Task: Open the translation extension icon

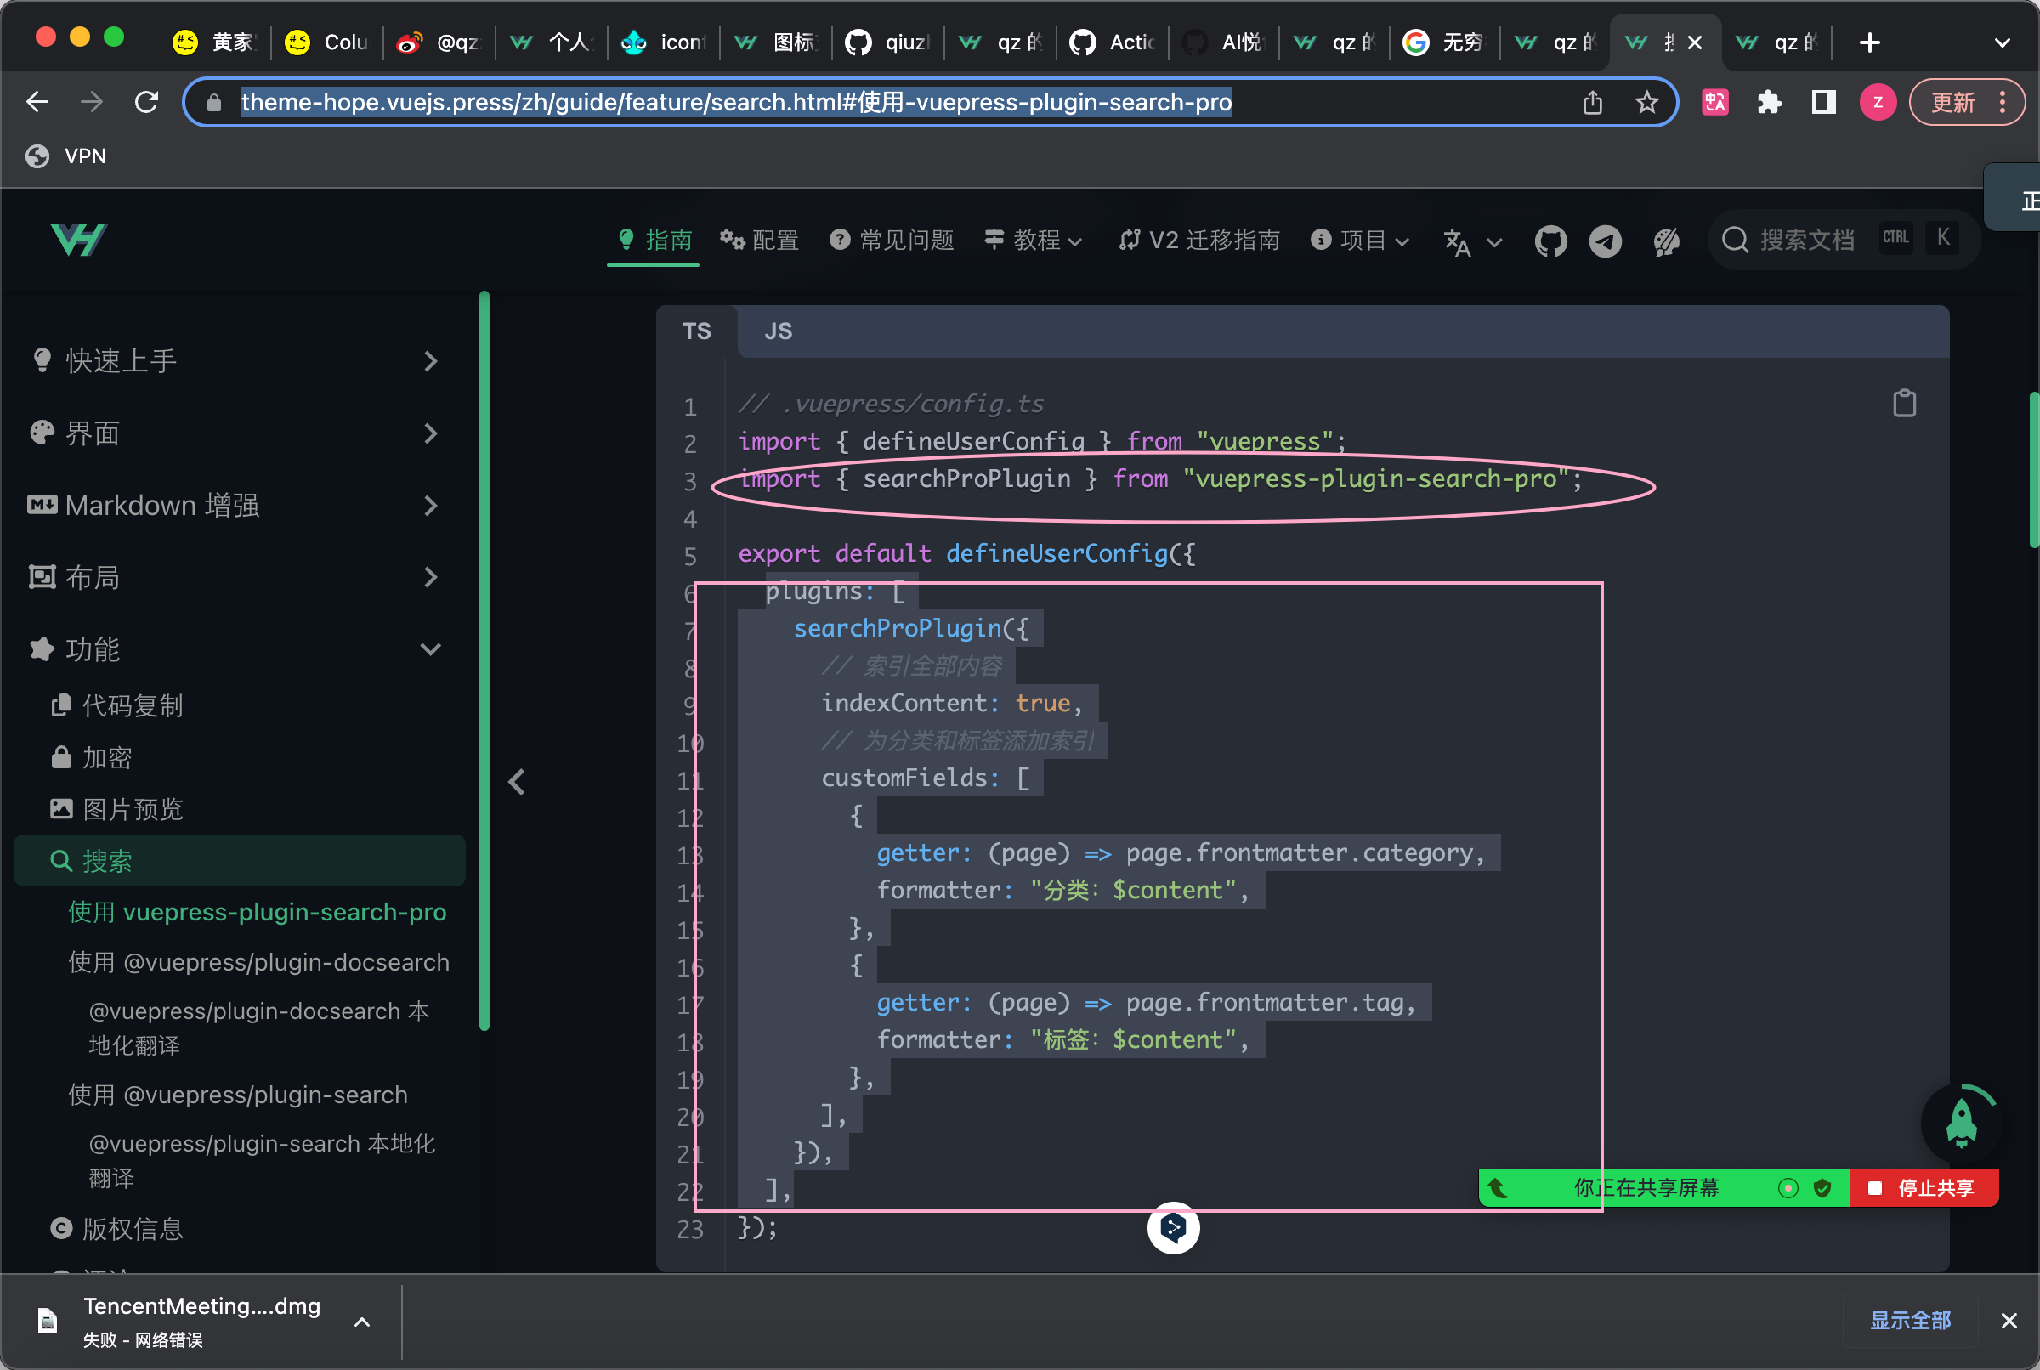Action: coord(1715,102)
